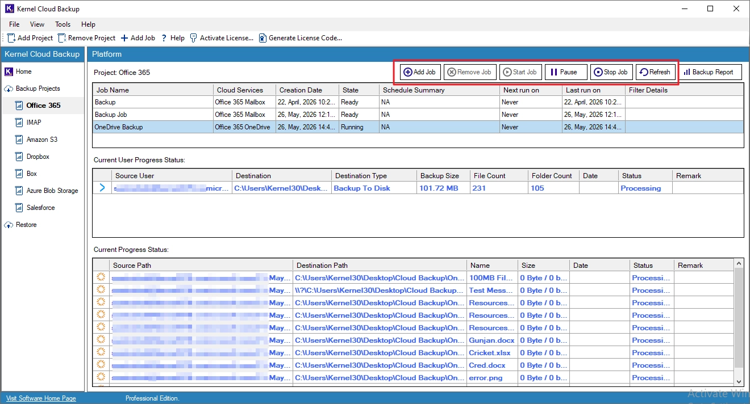750x404 pixels.
Task: Go to Home in the sidebar
Action: point(18,71)
